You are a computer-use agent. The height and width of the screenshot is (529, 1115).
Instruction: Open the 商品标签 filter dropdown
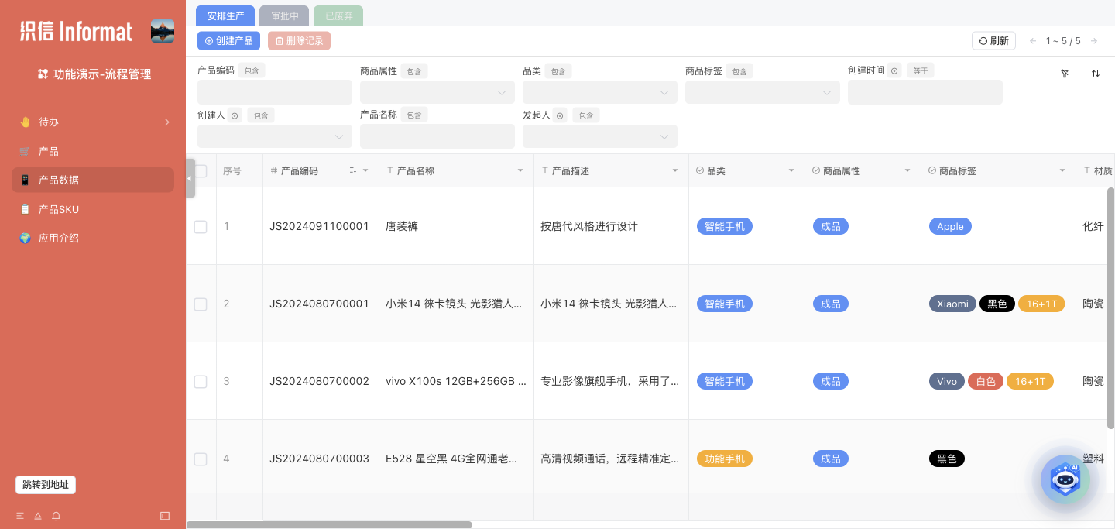[763, 92]
